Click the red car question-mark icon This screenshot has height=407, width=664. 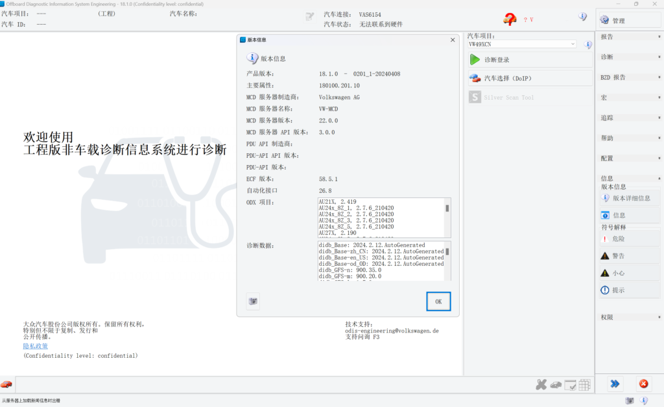(510, 19)
